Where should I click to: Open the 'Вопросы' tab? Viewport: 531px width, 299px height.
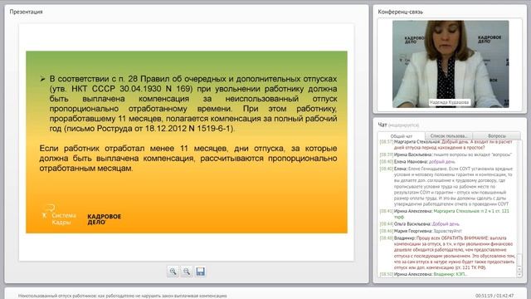click(496, 135)
